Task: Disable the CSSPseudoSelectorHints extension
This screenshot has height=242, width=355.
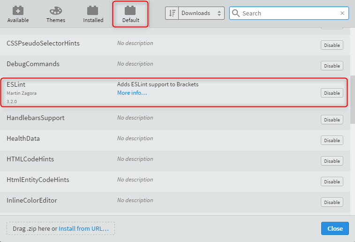Action: coord(332,45)
